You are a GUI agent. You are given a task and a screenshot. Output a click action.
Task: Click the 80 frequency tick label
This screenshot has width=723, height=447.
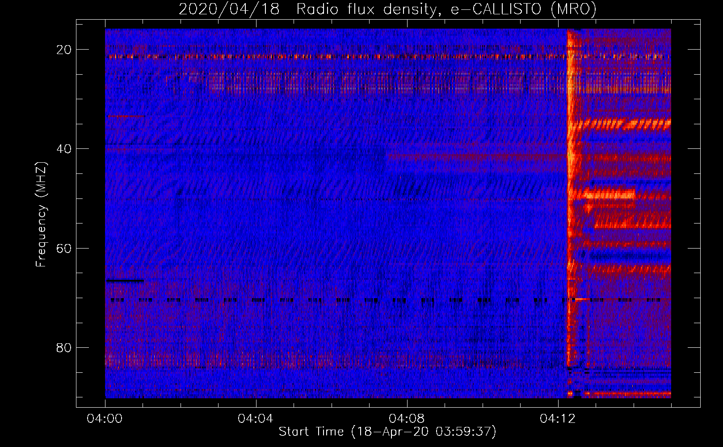pos(64,347)
